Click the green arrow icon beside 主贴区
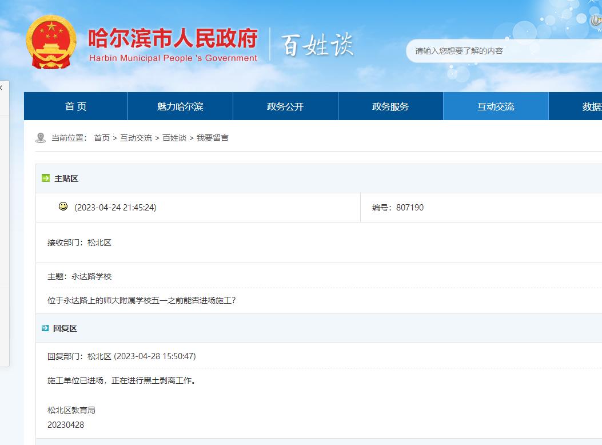602x445 pixels. click(45, 178)
